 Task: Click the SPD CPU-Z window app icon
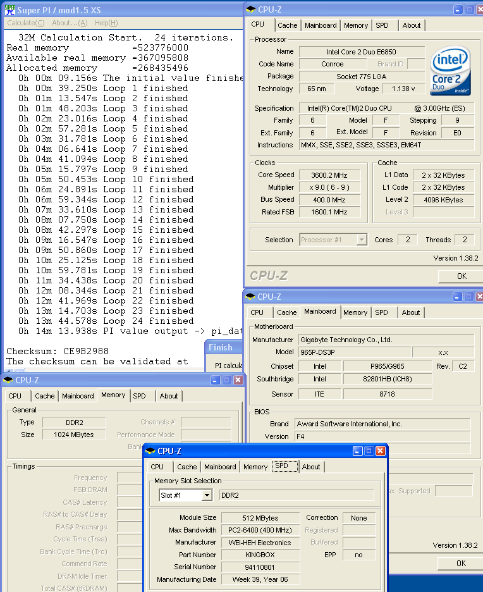150,451
